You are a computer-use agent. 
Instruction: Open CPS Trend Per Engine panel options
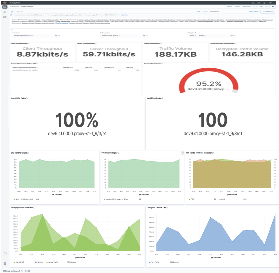(182, 153)
